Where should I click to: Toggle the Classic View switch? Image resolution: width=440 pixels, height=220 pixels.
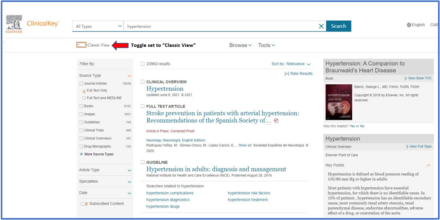tap(81, 45)
